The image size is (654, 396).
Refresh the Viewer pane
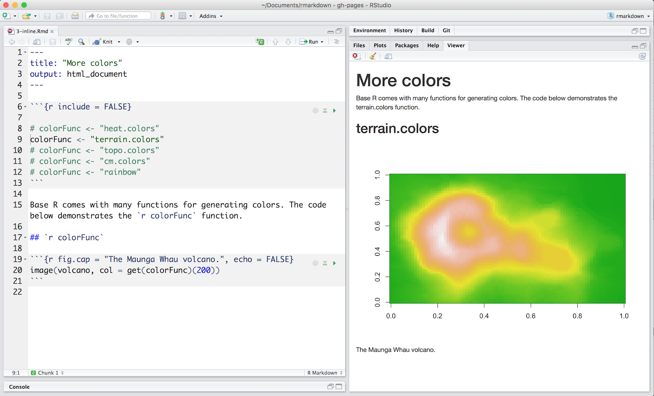tap(642, 56)
